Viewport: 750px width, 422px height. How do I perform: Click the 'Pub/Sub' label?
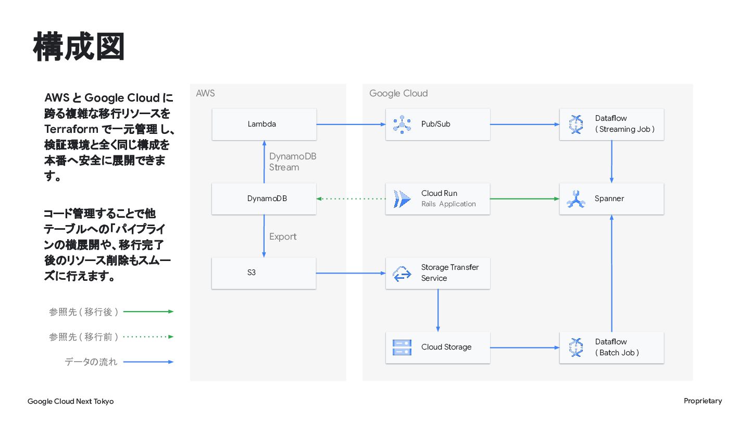[x=436, y=124]
